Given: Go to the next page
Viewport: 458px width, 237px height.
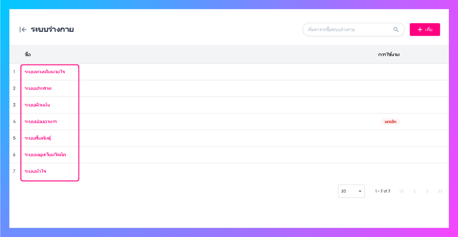Looking at the screenshot, I should [x=427, y=191].
